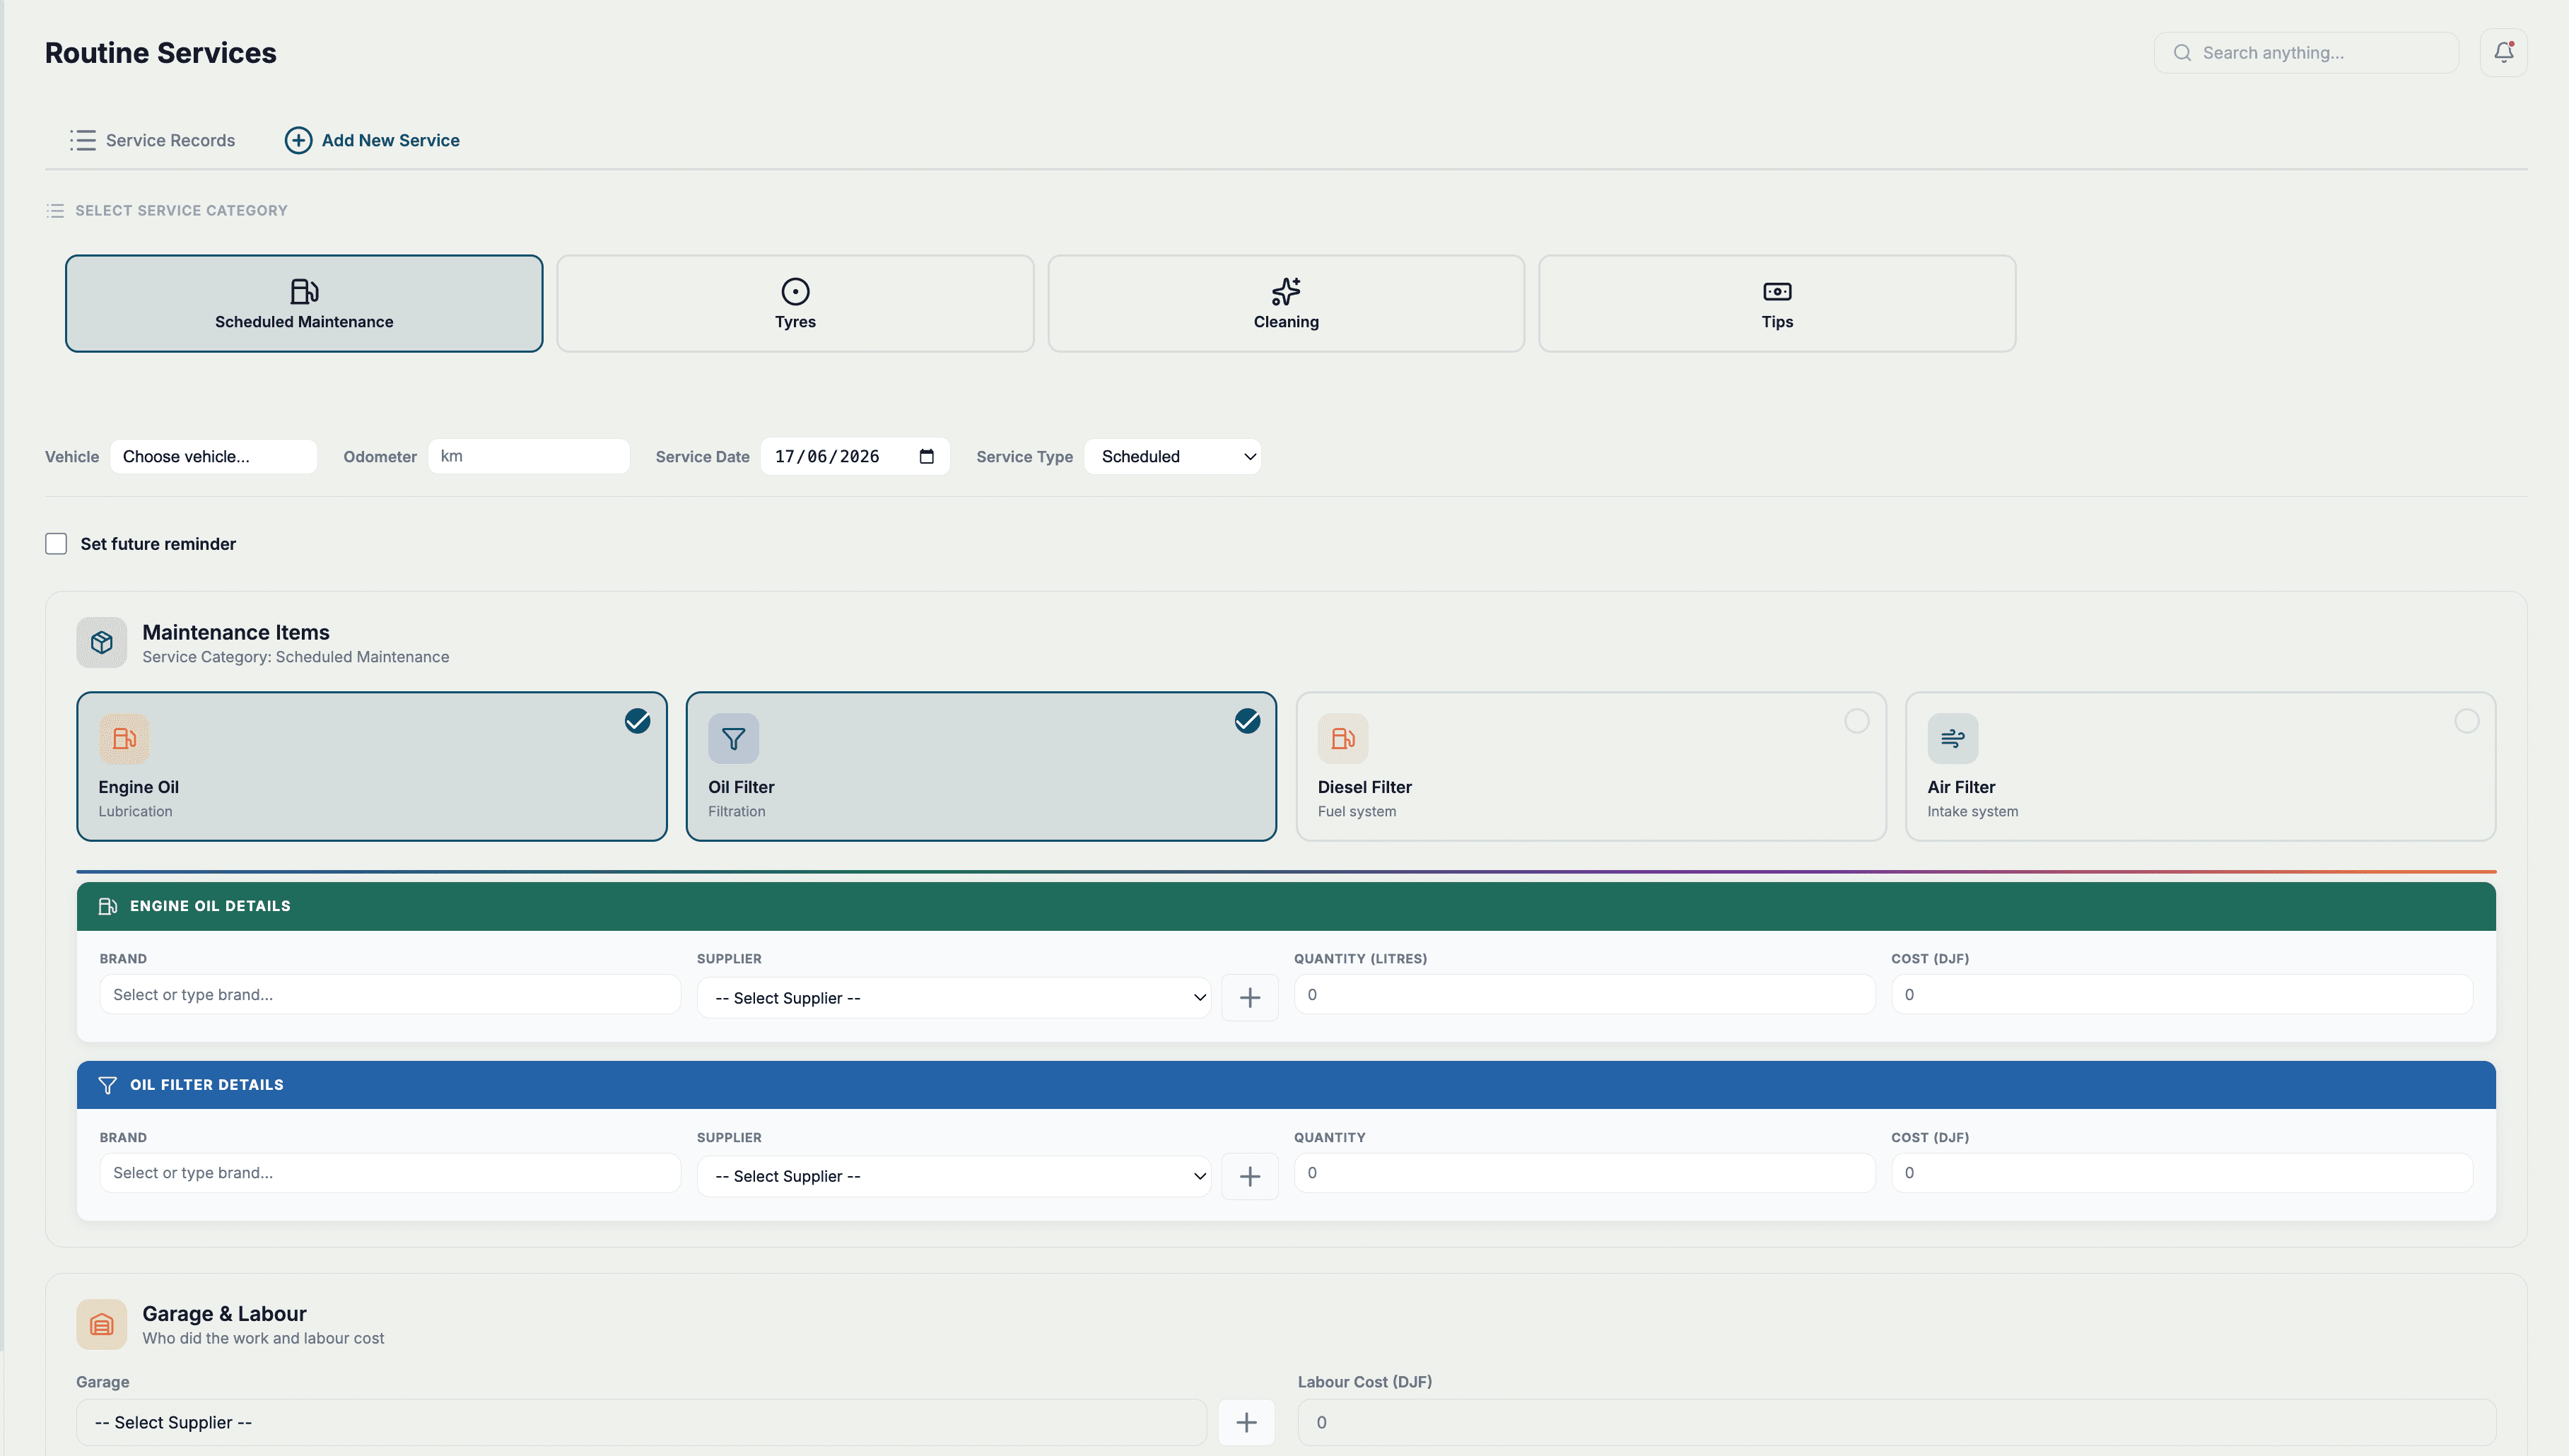Click the Engine Oil card icon

[124, 739]
